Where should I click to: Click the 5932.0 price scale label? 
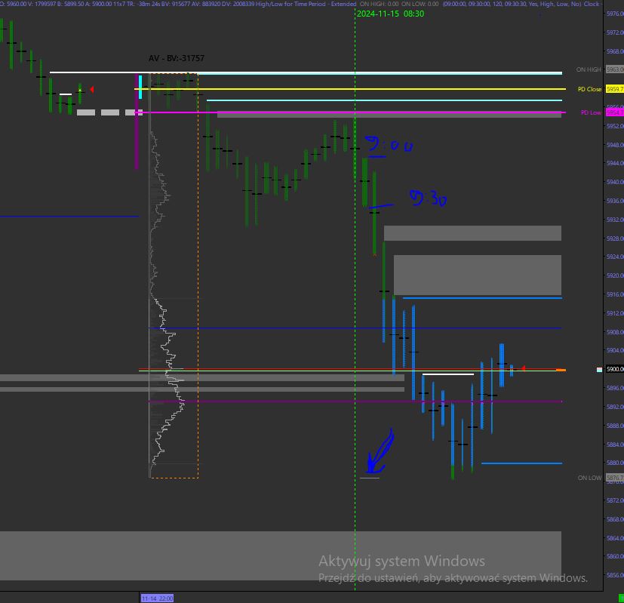(615, 220)
